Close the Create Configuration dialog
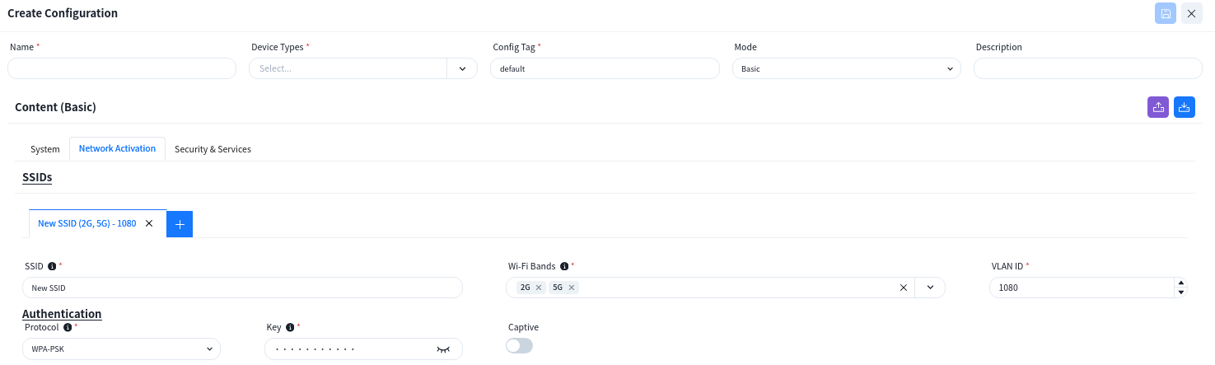 coord(1191,13)
